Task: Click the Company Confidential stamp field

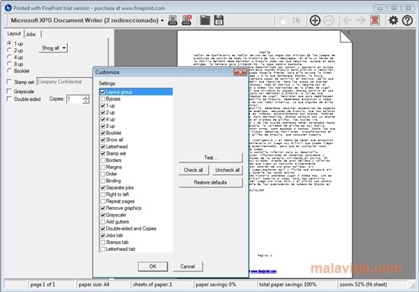Action: (x=64, y=82)
